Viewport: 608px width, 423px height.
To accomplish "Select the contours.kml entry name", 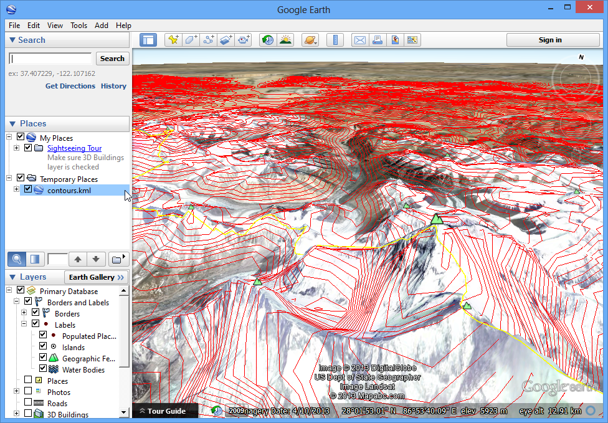I will tap(69, 191).
